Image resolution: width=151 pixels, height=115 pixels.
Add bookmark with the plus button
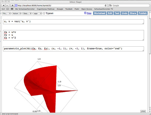click(x=12, y=5)
